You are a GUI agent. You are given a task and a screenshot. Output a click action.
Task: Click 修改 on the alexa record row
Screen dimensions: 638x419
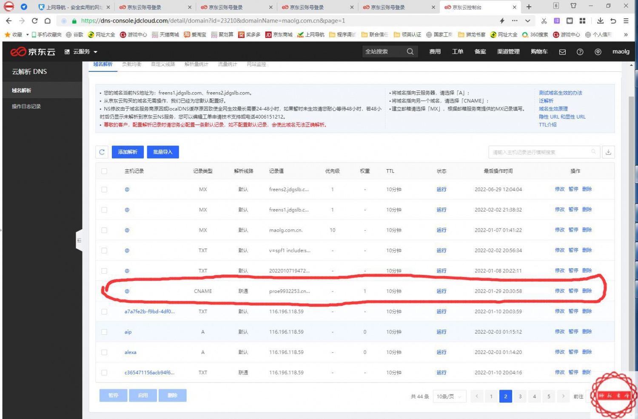pos(560,352)
